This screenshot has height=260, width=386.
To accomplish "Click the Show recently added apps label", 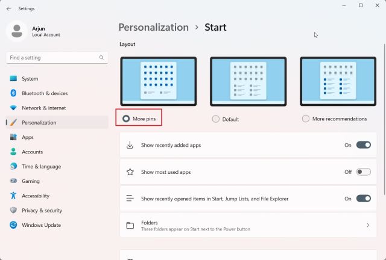I will pyautogui.click(x=171, y=145).
